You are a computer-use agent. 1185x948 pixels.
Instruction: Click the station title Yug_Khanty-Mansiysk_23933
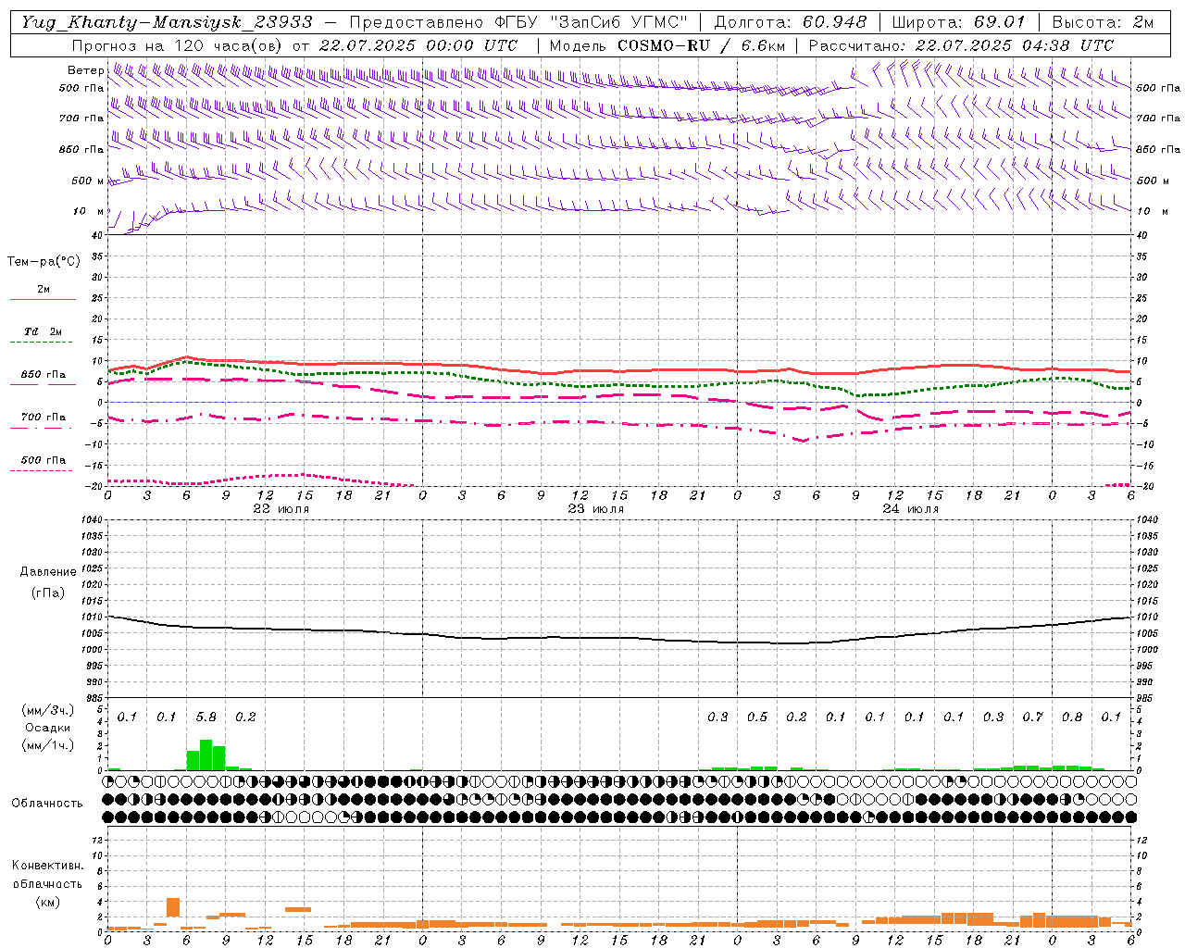tap(167, 22)
